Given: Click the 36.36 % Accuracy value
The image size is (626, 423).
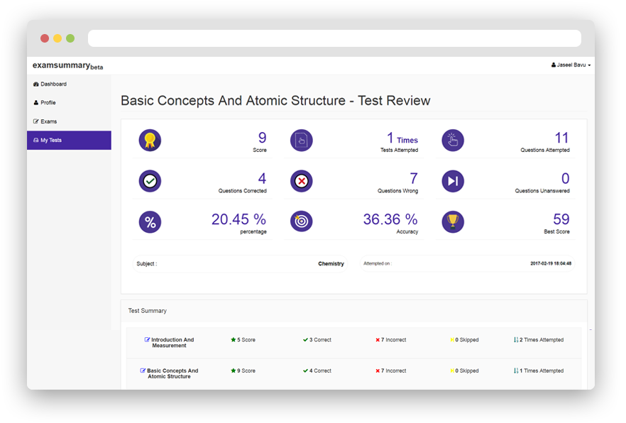Looking at the screenshot, I should [390, 219].
